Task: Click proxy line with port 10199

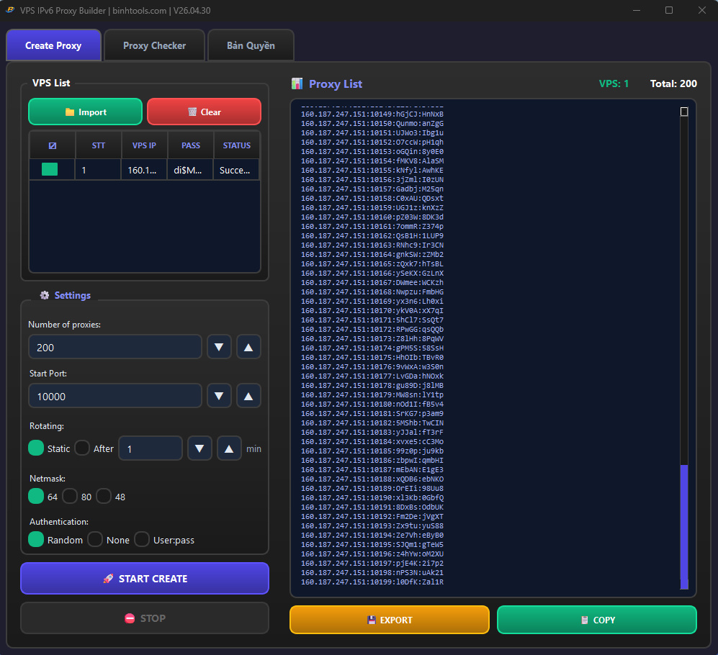Action: pos(372,582)
